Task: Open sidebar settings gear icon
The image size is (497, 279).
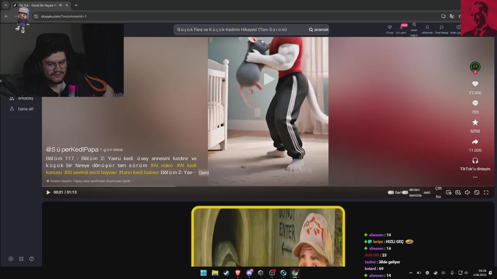Action: (x=11, y=259)
